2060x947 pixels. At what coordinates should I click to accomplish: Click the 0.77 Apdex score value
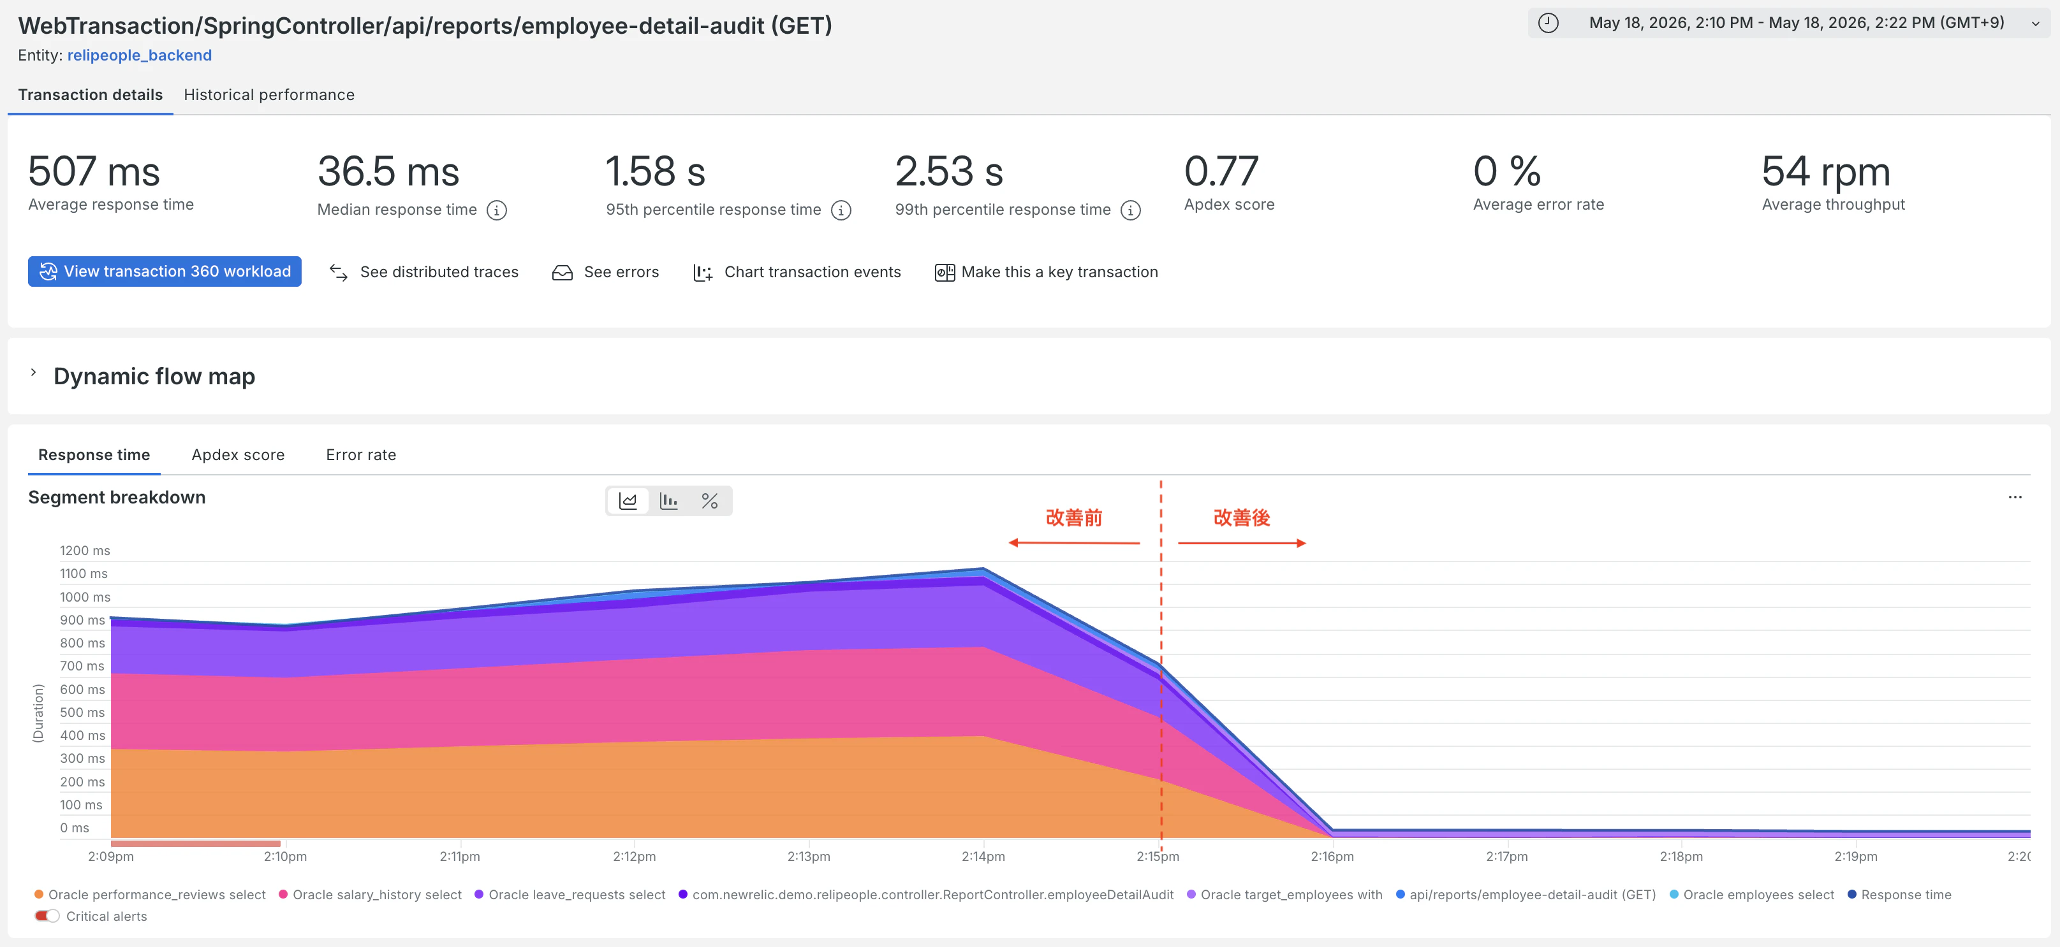point(1221,171)
